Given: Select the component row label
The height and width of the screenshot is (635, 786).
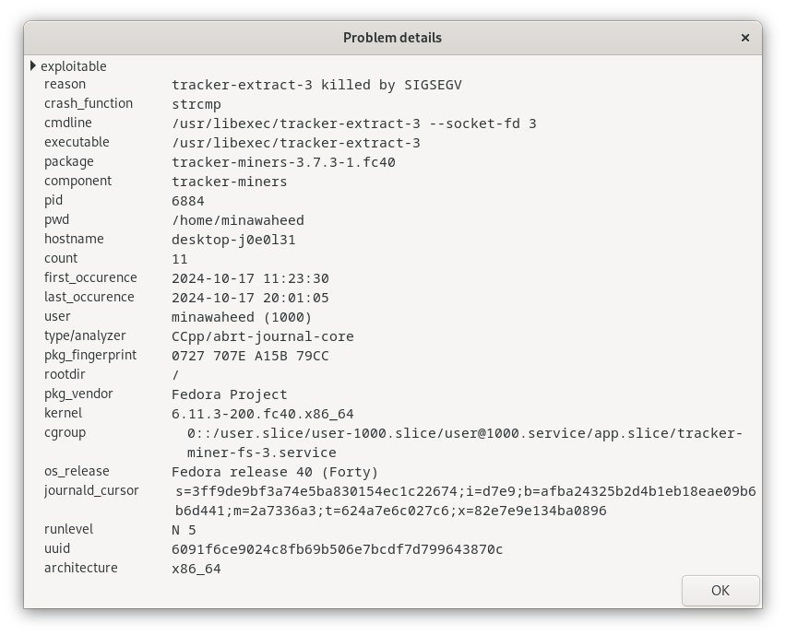Looking at the screenshot, I should [x=77, y=181].
